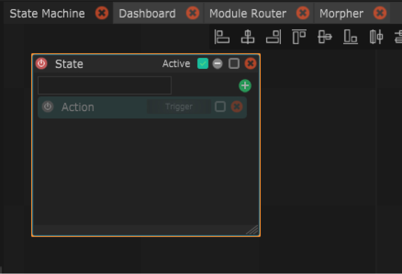Uncheck the Active checkbox
The width and height of the screenshot is (402, 274).
click(203, 64)
